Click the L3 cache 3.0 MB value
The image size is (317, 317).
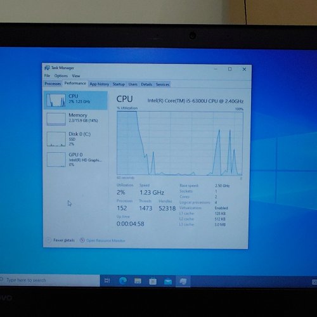pos(220,224)
